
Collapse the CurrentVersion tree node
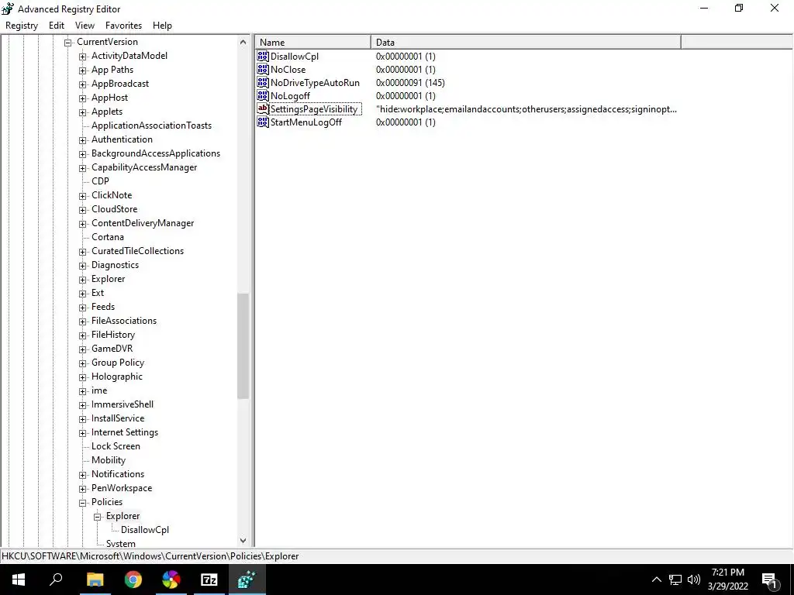pyautogui.click(x=68, y=43)
